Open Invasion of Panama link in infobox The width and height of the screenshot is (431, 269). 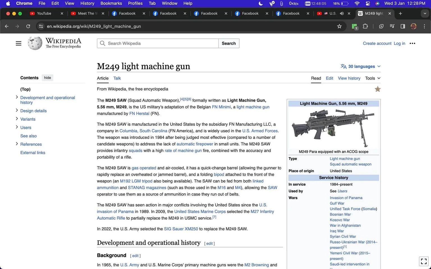[346, 198]
